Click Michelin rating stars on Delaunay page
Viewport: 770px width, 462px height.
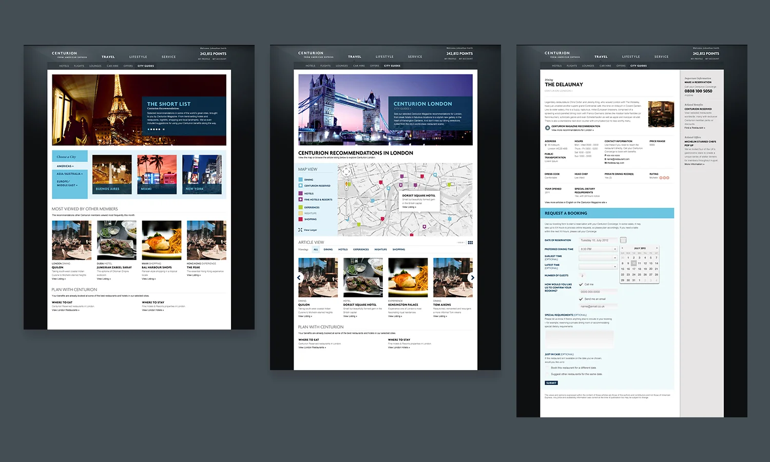(664, 178)
